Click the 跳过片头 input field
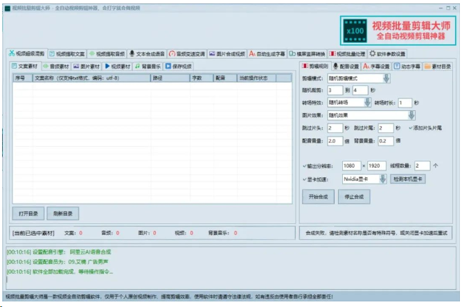The width and height of the screenshot is (462, 307). [x=335, y=128]
